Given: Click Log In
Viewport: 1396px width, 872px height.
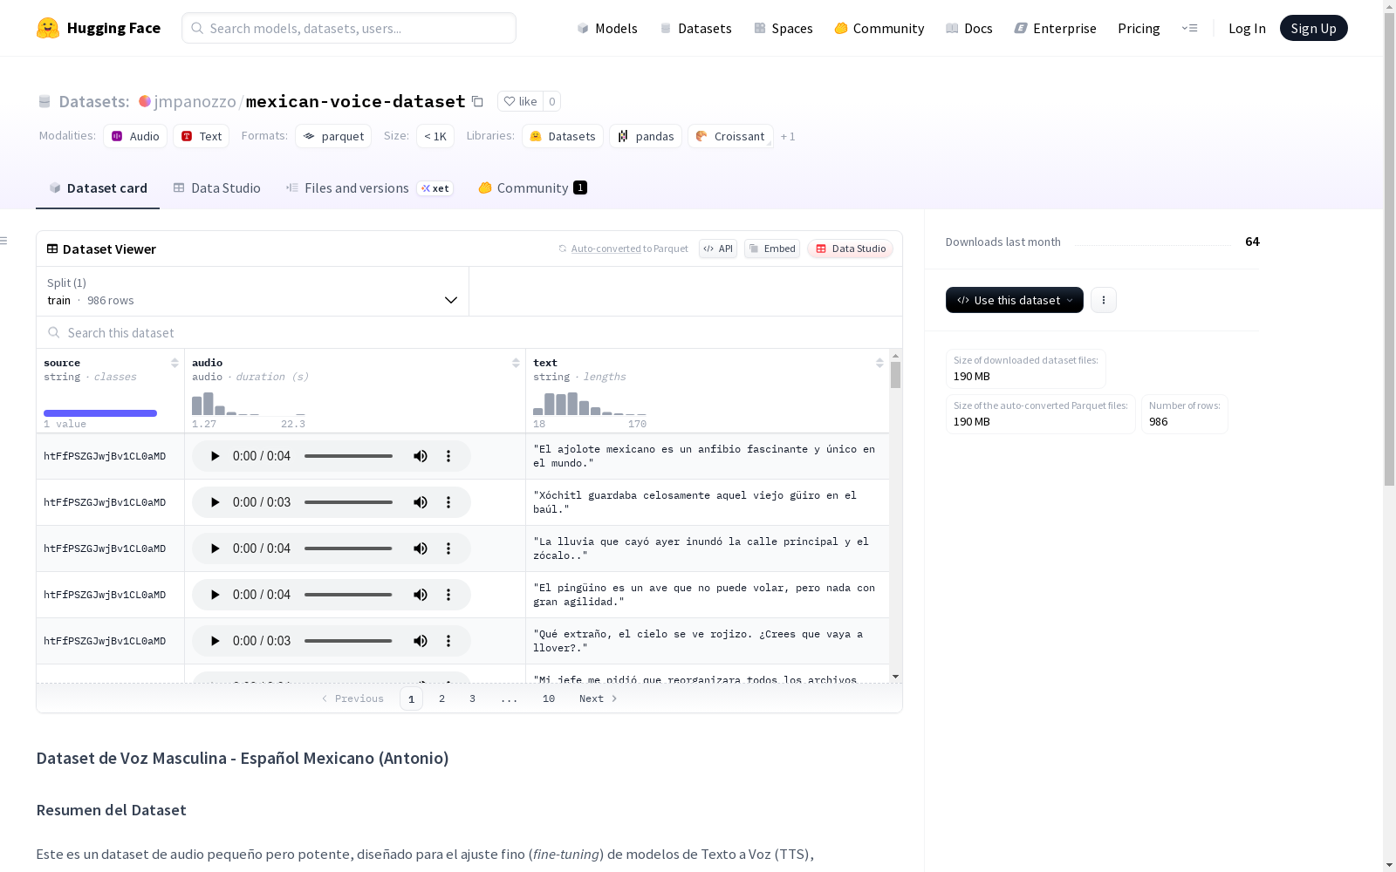Looking at the screenshot, I should coord(1247,28).
